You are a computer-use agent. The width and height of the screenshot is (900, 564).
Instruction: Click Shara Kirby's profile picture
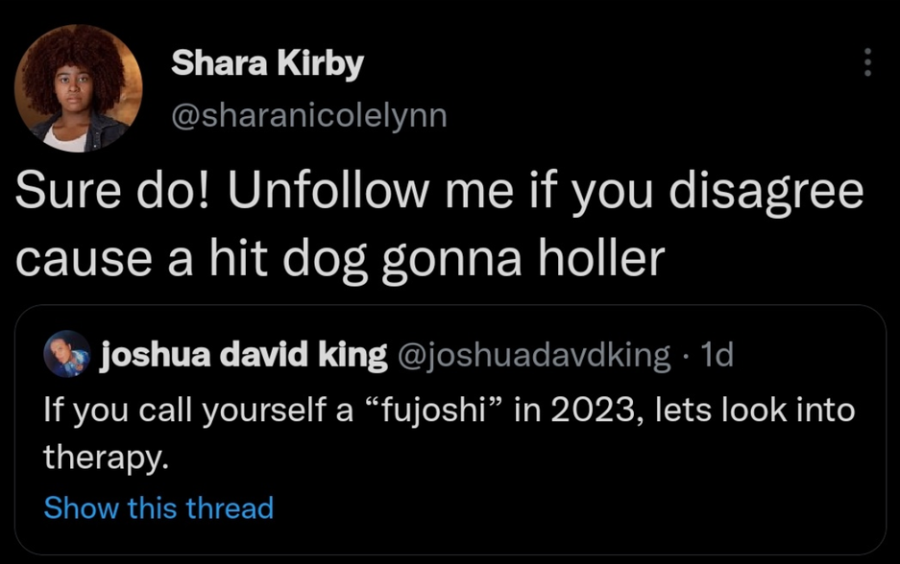tap(79, 88)
